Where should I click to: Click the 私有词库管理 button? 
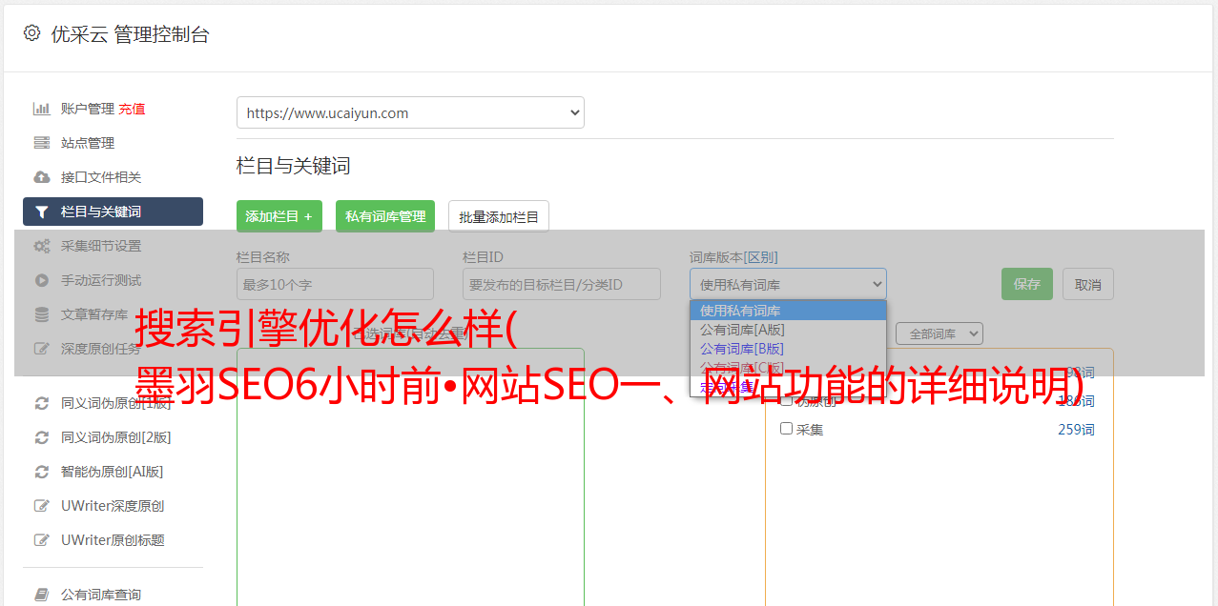click(385, 216)
